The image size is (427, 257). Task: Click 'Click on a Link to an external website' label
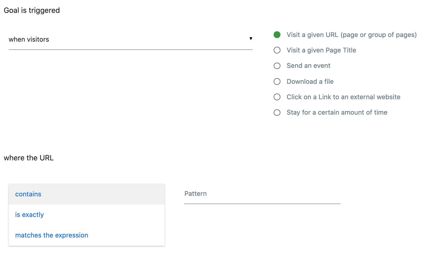[x=343, y=97]
